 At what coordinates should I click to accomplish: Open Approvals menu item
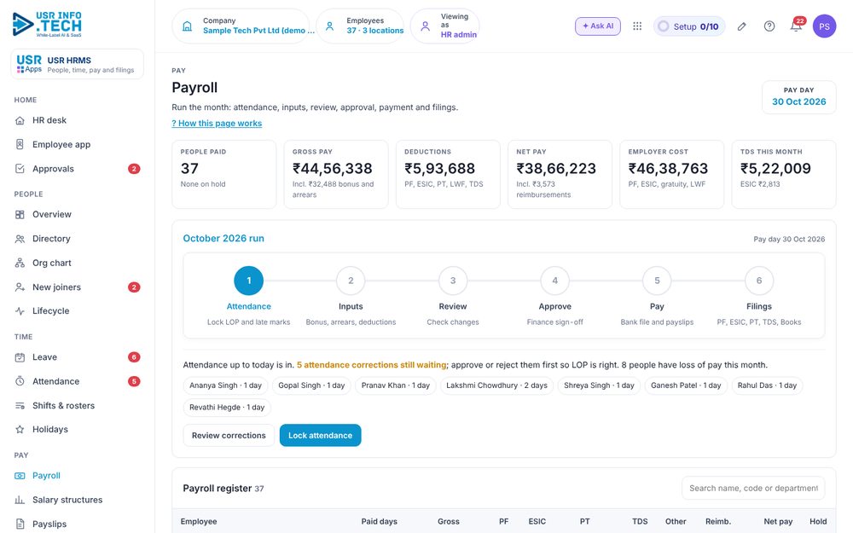[78, 169]
